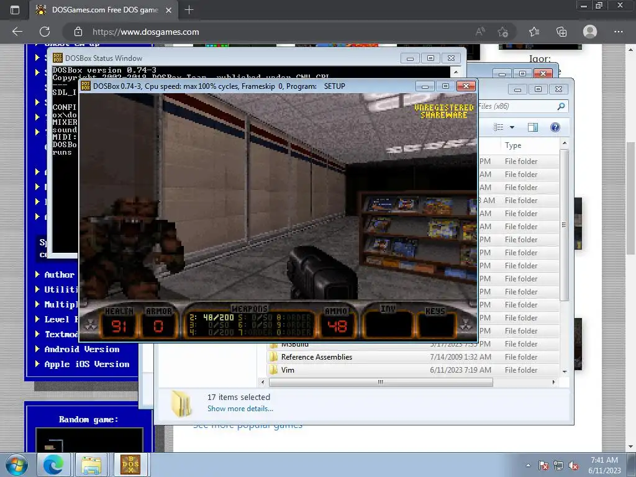Add this page to favorites star
636x477 pixels.
click(x=503, y=32)
